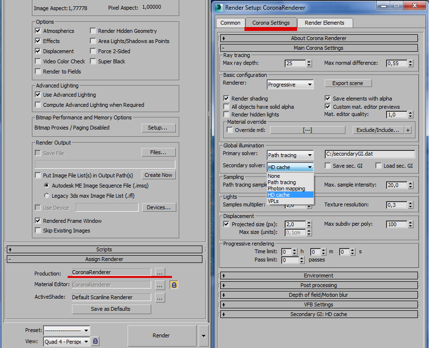
Task: Click the Render Setup window title icon
Action: [219, 7]
